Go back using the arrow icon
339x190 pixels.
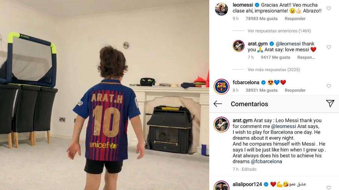[218, 104]
